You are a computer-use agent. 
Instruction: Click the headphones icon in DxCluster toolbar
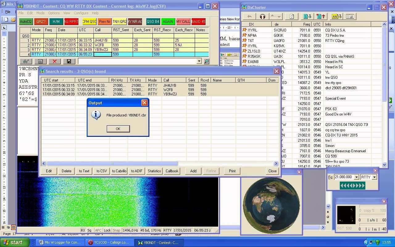(263, 17)
